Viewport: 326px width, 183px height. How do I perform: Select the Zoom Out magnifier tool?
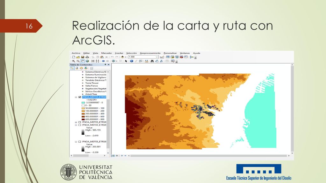coord(78,61)
